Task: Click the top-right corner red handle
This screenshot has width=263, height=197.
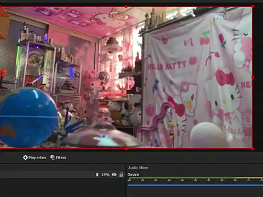Action: click(253, 7)
